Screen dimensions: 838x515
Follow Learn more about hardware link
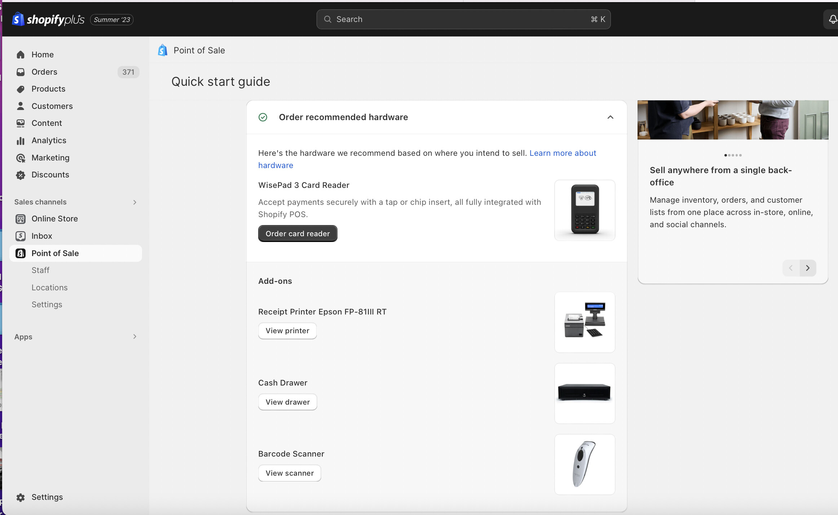[x=563, y=153]
